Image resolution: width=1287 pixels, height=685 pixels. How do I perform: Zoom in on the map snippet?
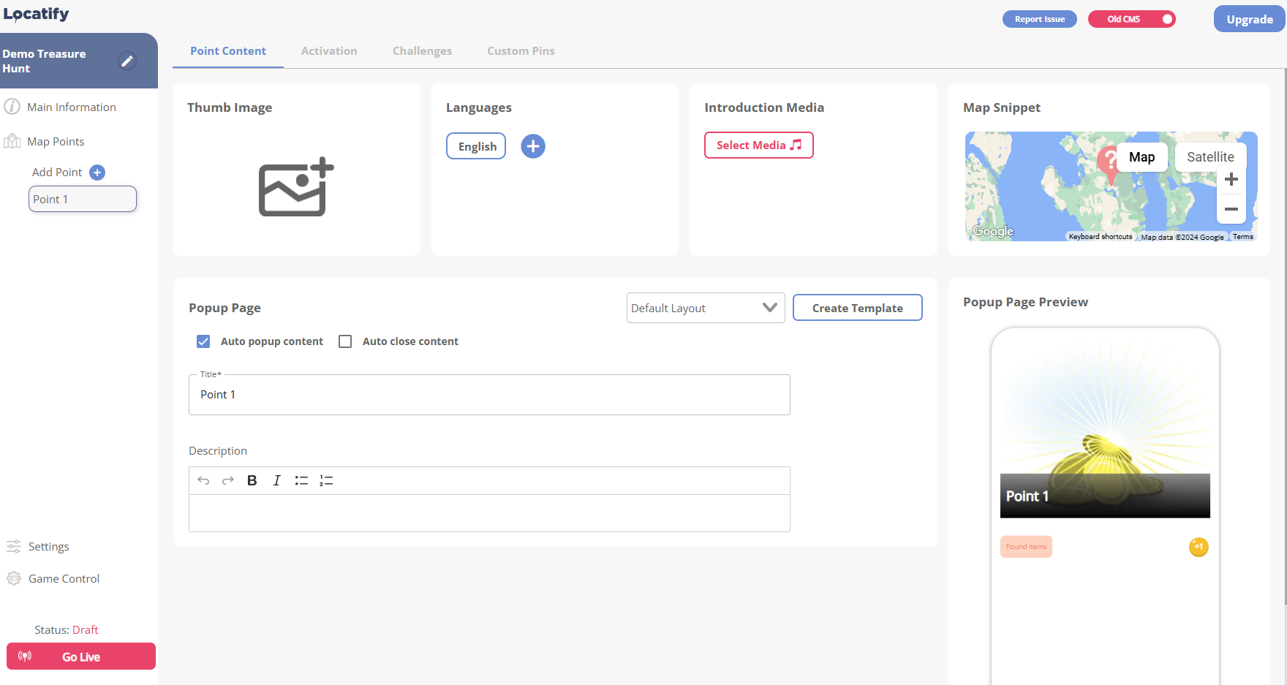point(1231,179)
